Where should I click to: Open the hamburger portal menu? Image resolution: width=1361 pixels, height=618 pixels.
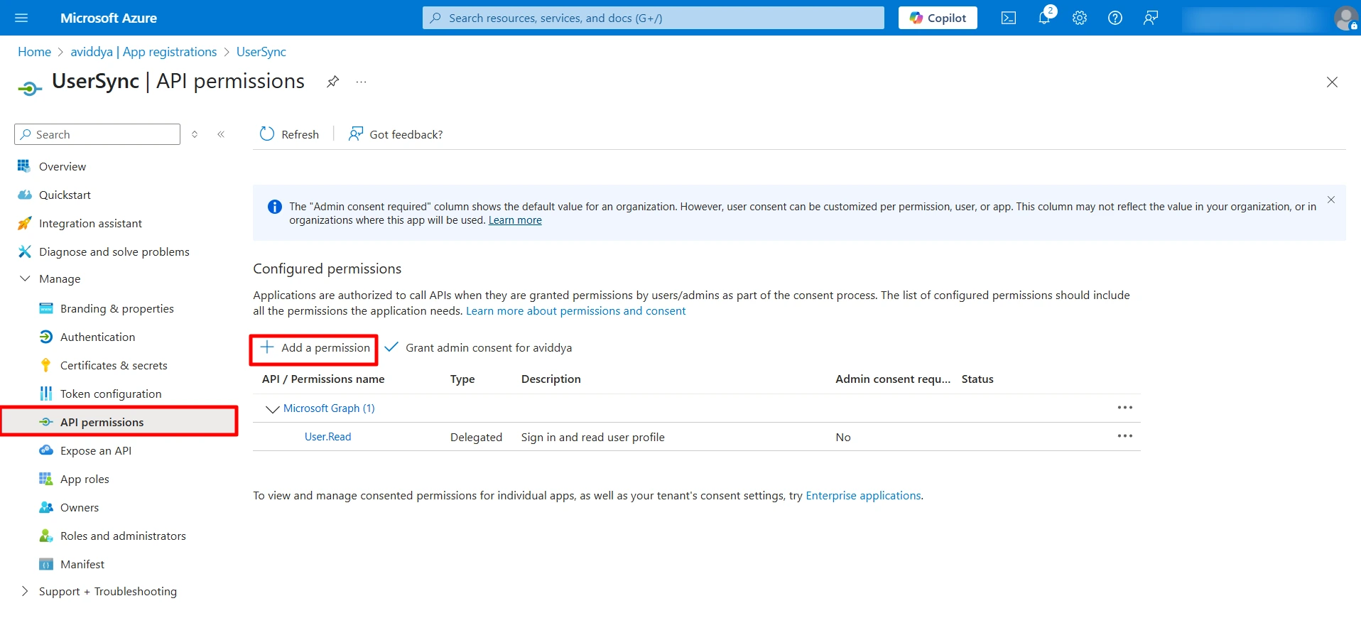tap(21, 18)
